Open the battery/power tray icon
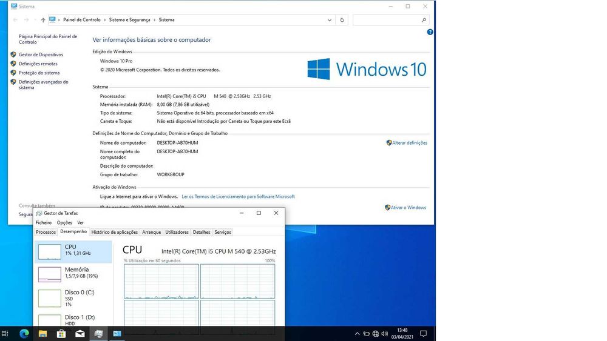The width and height of the screenshot is (607, 341). (366, 334)
